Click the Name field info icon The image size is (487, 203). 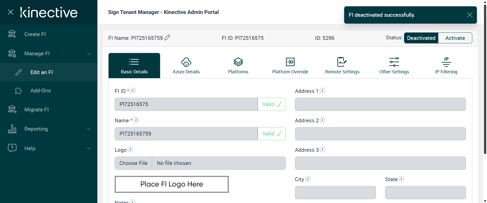(x=136, y=120)
